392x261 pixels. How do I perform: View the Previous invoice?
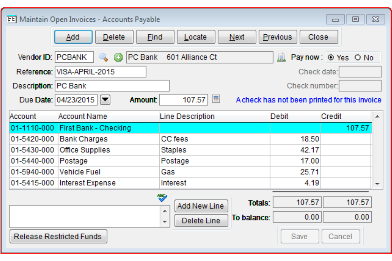click(278, 37)
